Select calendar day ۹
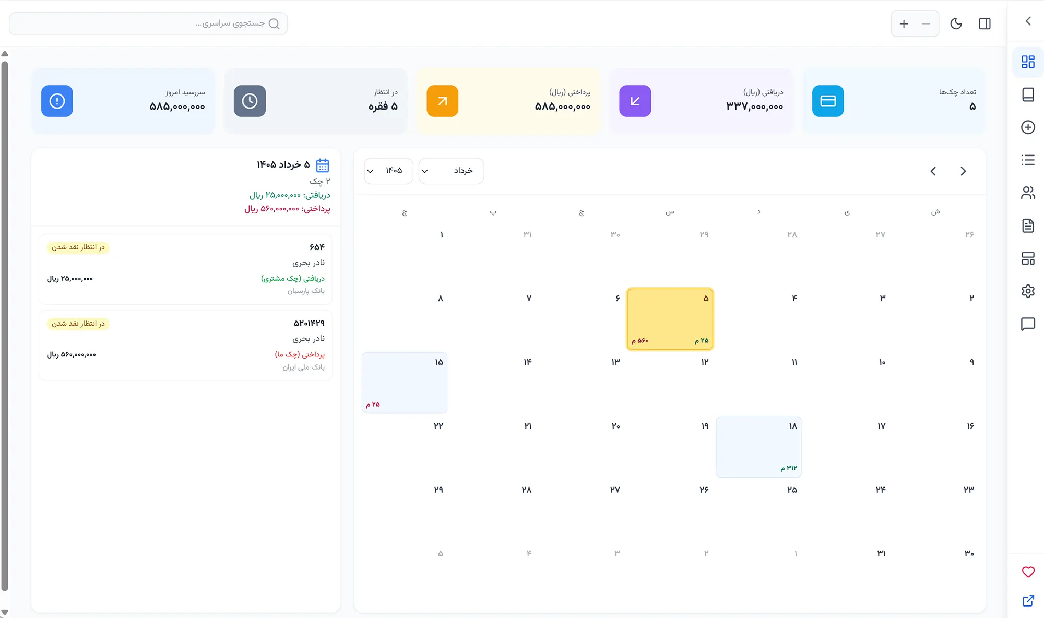 (x=935, y=383)
